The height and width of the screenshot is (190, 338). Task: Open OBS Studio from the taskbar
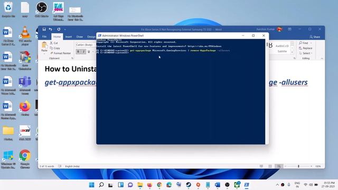[x=227, y=185]
